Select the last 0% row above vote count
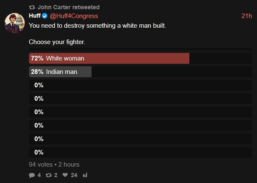This screenshot has width=257, height=183. pyautogui.click(x=140, y=152)
